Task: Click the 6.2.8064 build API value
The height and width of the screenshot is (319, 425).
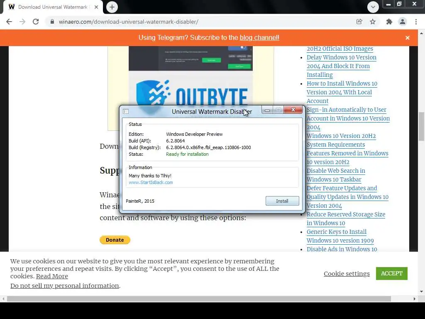Action: (x=176, y=141)
